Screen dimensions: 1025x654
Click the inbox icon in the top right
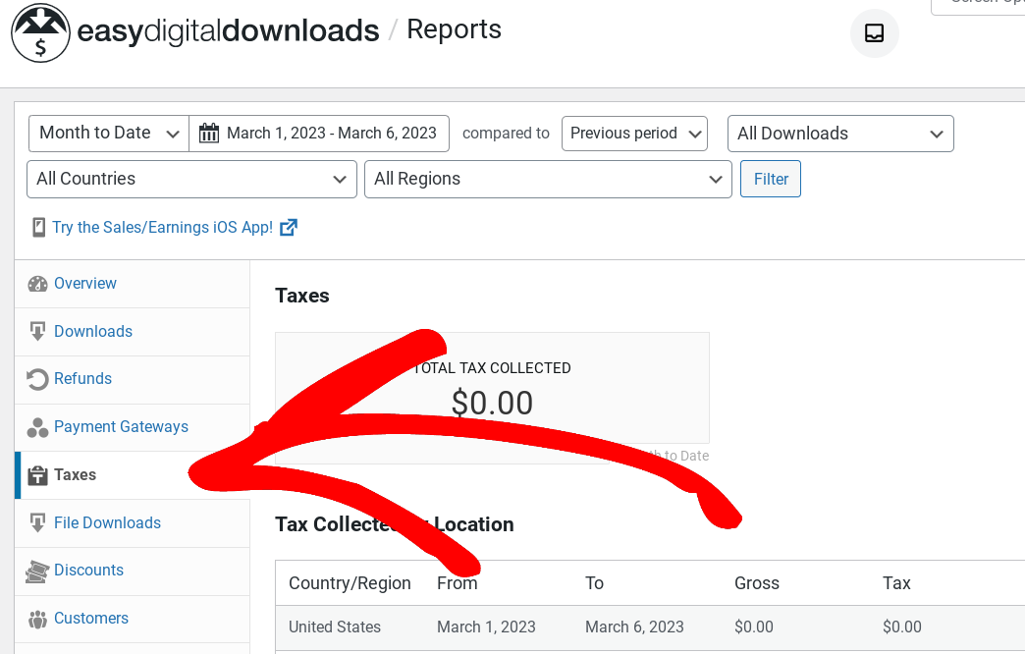tap(873, 33)
